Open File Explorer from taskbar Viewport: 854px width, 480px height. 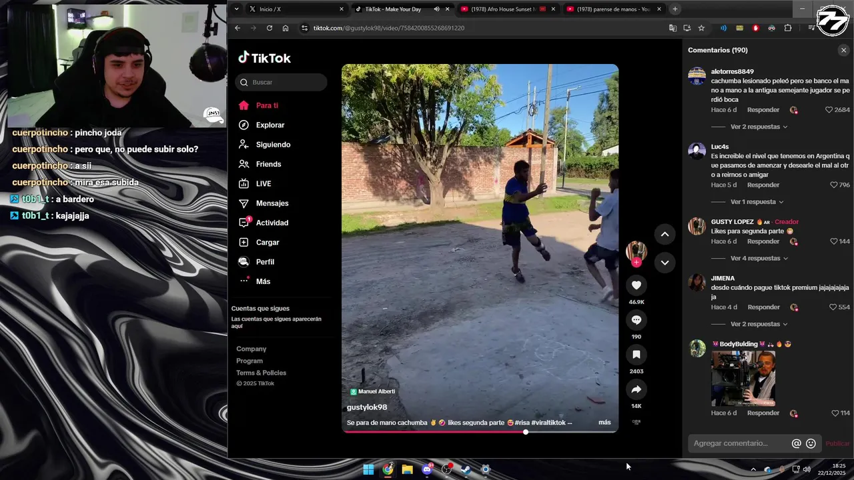(407, 469)
